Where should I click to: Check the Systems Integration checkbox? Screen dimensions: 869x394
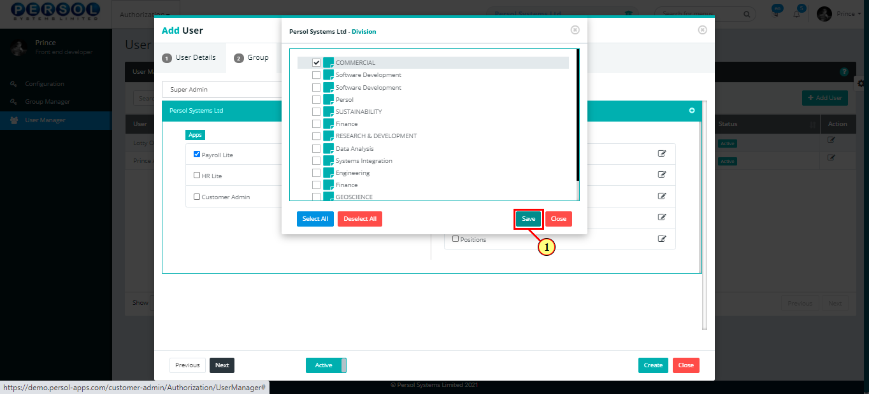[x=317, y=160]
